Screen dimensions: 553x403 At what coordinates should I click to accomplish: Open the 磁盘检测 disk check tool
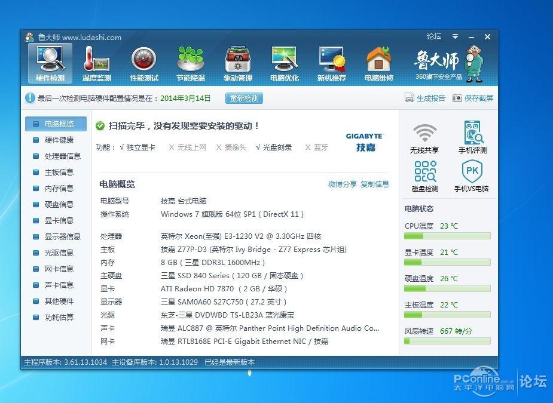click(425, 177)
